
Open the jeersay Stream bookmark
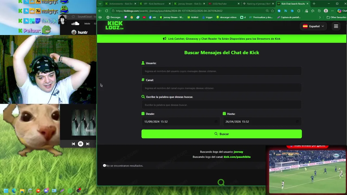pos(171,17)
